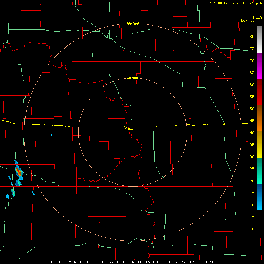Click the scale value 10
Screen dimensions: 264x264
pyautogui.click(x=252, y=205)
